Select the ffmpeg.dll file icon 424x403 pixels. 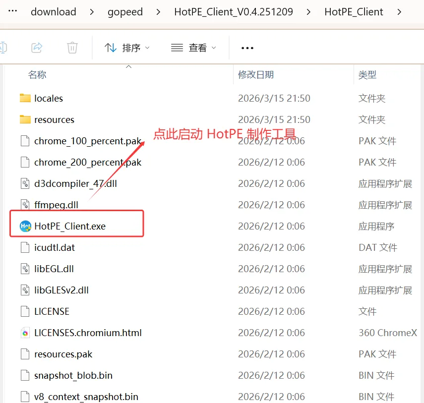tap(25, 205)
